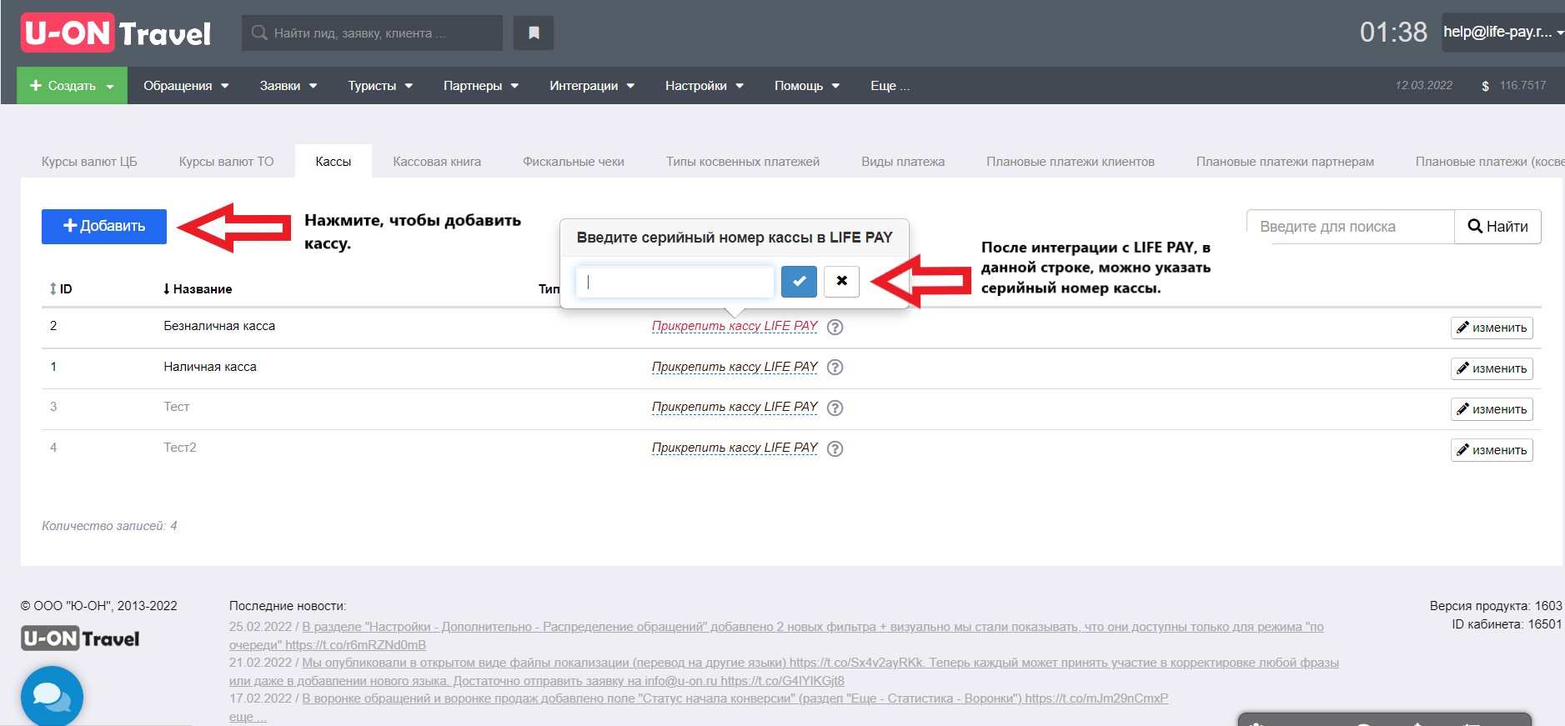The width and height of the screenshot is (1565, 726).
Task: Focus the Введите для поиска field
Action: click(1351, 227)
